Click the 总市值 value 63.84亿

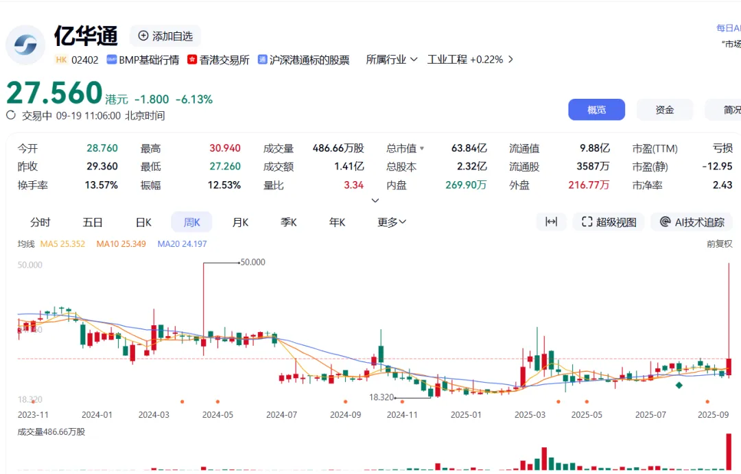[x=469, y=148]
